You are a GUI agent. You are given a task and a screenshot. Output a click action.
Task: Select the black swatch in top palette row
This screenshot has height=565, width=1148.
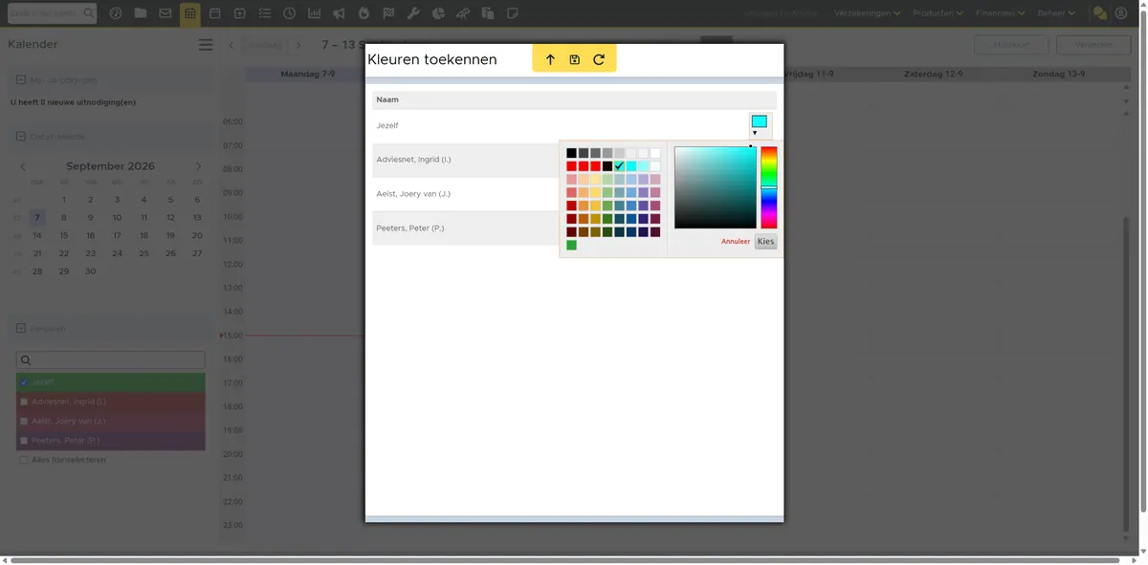click(571, 153)
